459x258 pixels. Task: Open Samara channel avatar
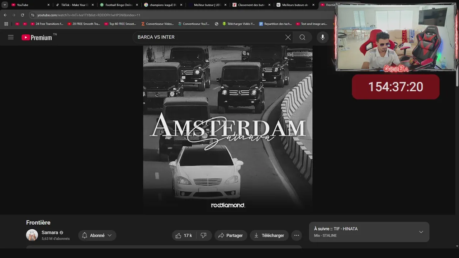[x=32, y=235]
